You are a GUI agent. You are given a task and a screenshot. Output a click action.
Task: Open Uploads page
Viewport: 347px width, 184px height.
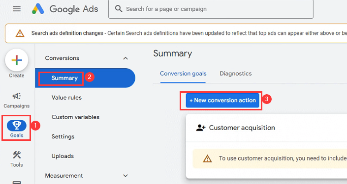[63, 156]
